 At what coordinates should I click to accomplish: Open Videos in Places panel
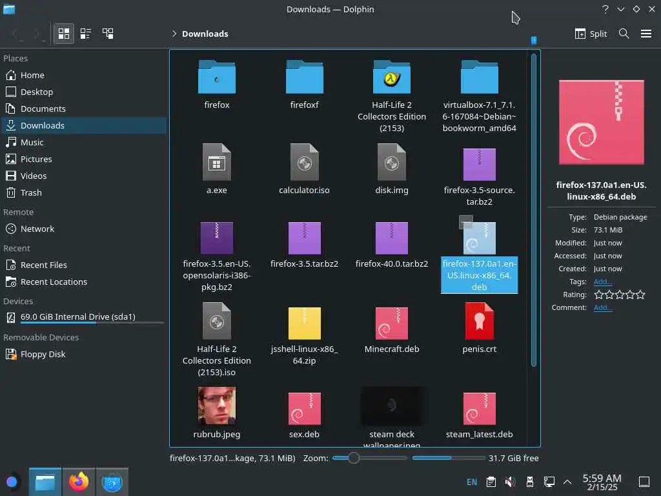[83, 176]
